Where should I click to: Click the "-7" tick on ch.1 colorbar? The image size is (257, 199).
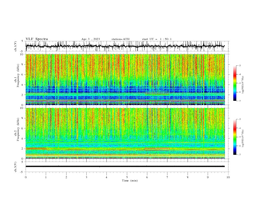point(239,101)
